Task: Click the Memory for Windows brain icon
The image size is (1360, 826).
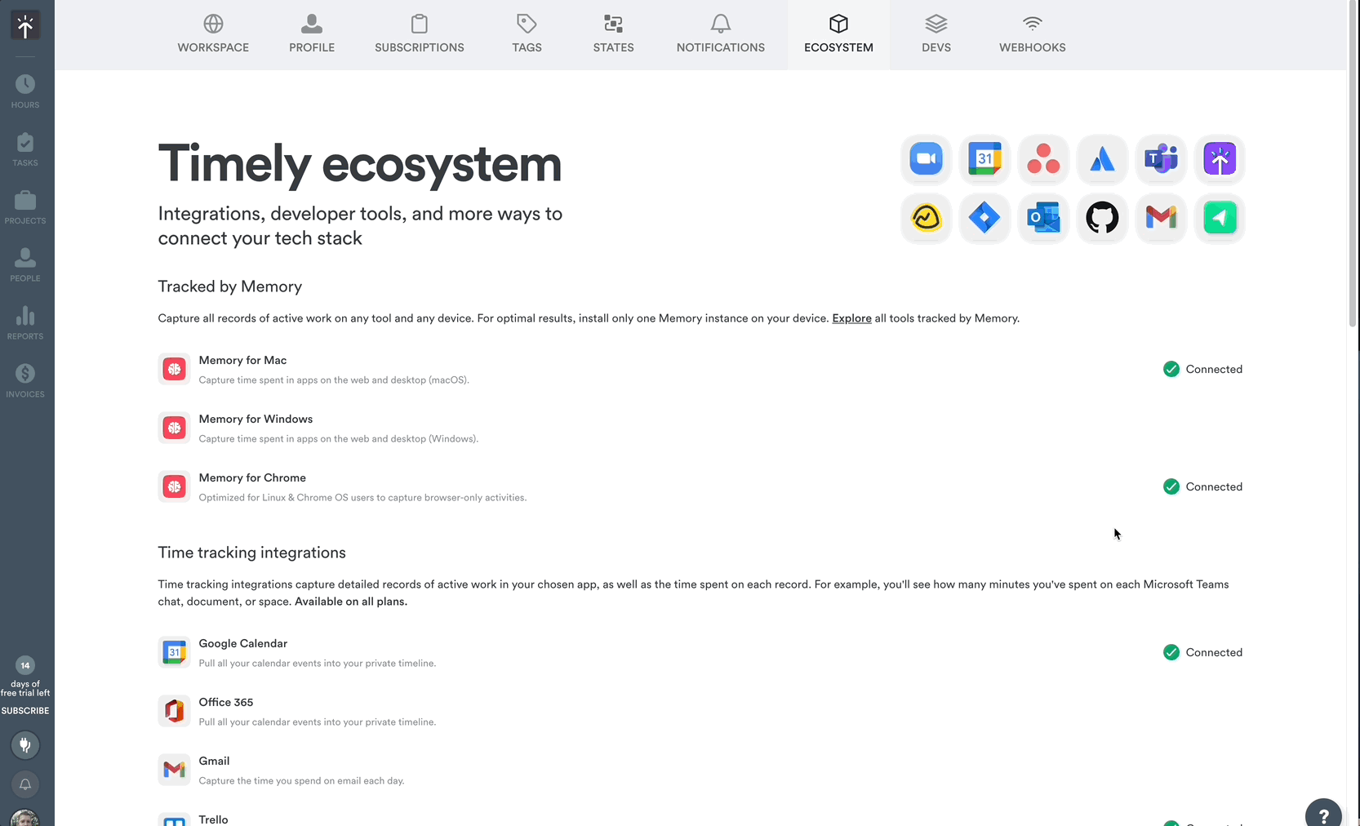Action: click(x=174, y=428)
